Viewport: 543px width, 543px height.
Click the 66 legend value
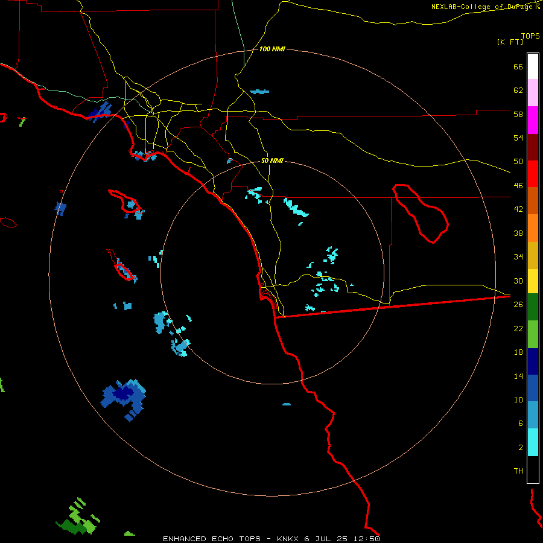[x=518, y=66]
